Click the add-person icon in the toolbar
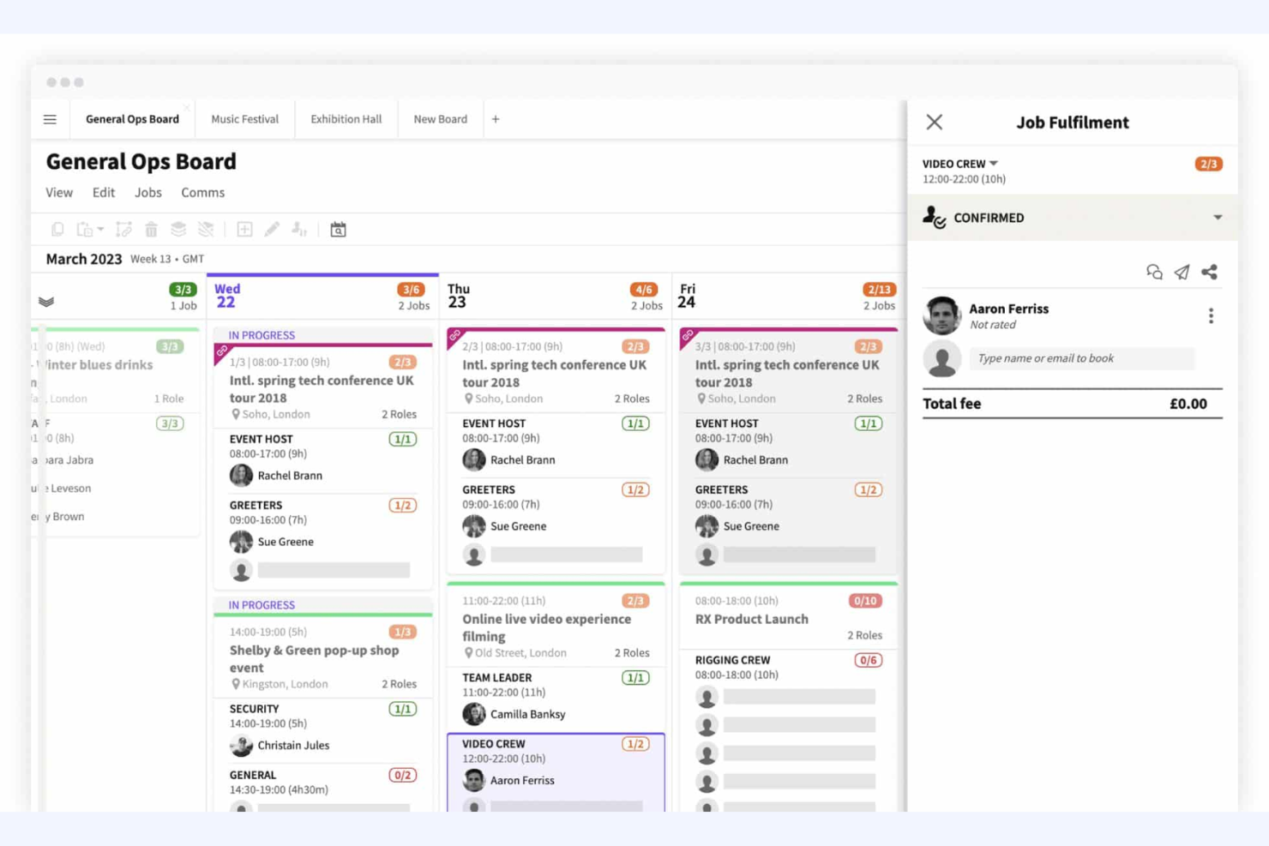Screen dimensions: 1269x846 coord(299,229)
